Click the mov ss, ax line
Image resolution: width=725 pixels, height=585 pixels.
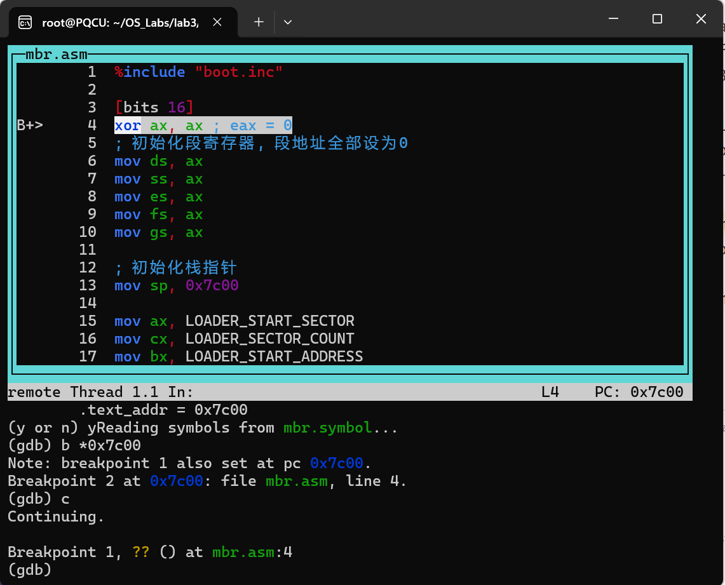(x=159, y=179)
